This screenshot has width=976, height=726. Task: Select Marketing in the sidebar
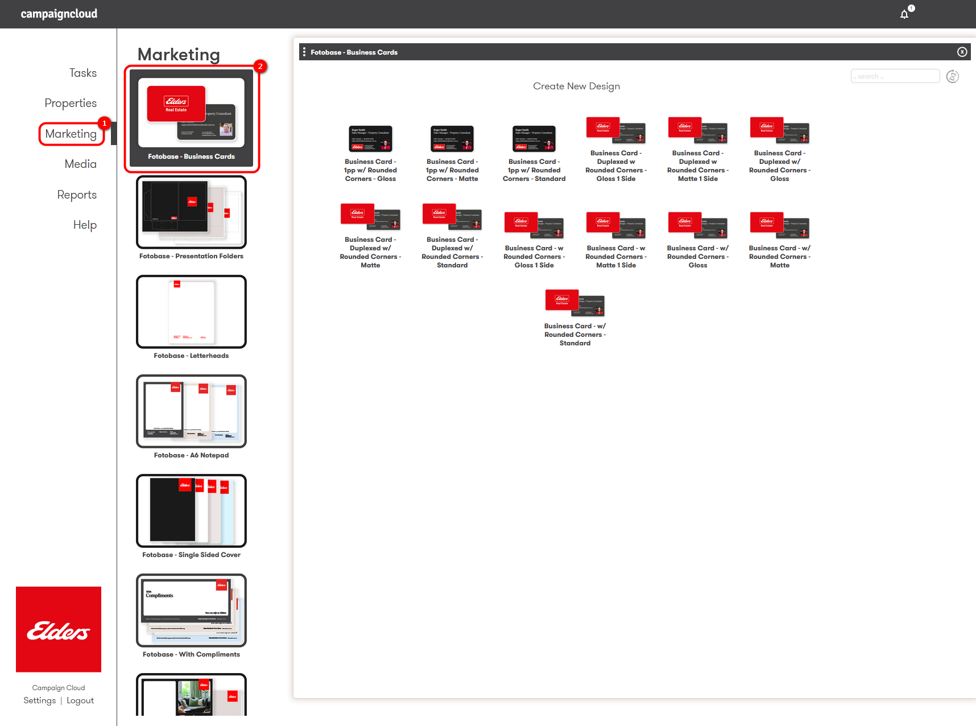click(x=71, y=134)
